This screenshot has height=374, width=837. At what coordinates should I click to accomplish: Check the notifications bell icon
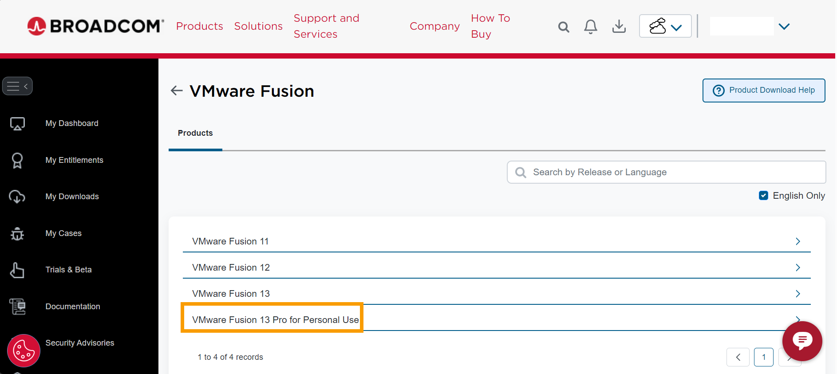click(x=590, y=27)
